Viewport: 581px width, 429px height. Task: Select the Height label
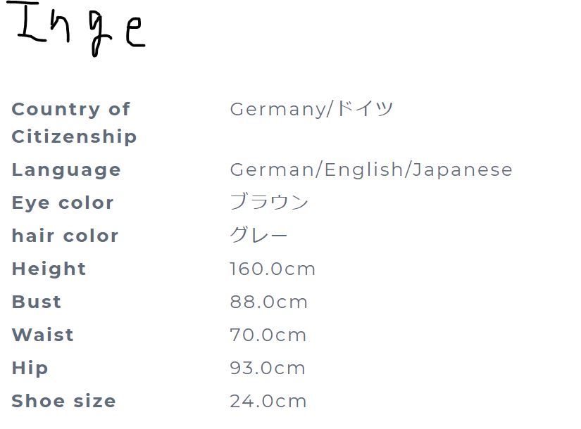click(49, 269)
